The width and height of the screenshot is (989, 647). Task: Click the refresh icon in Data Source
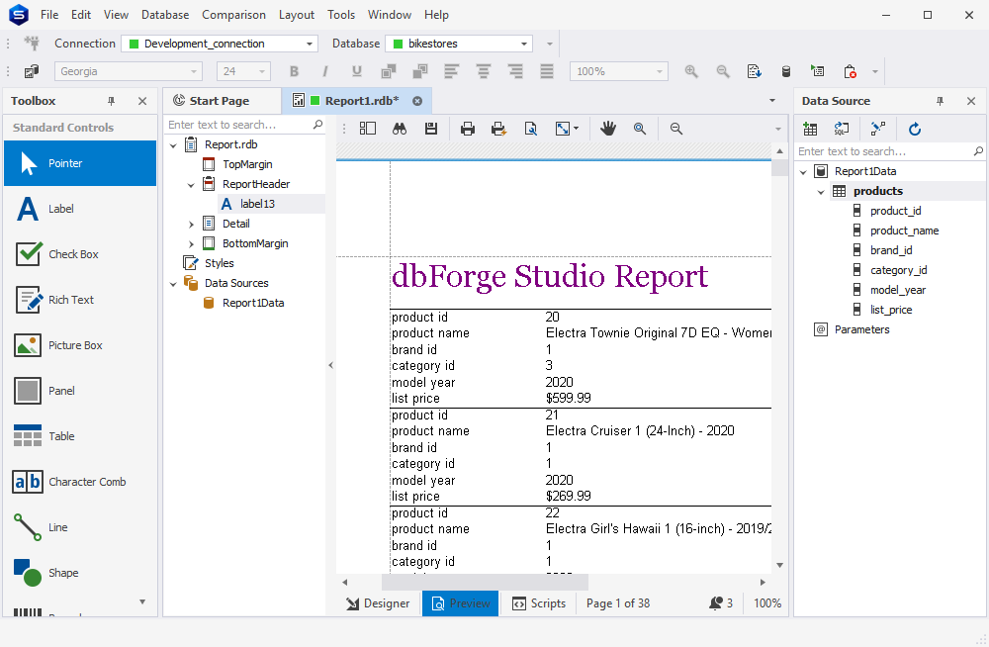click(x=915, y=130)
